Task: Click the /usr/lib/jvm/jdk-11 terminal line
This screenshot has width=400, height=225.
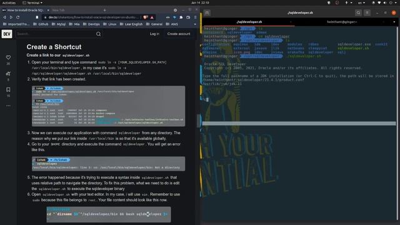Action: point(222,84)
